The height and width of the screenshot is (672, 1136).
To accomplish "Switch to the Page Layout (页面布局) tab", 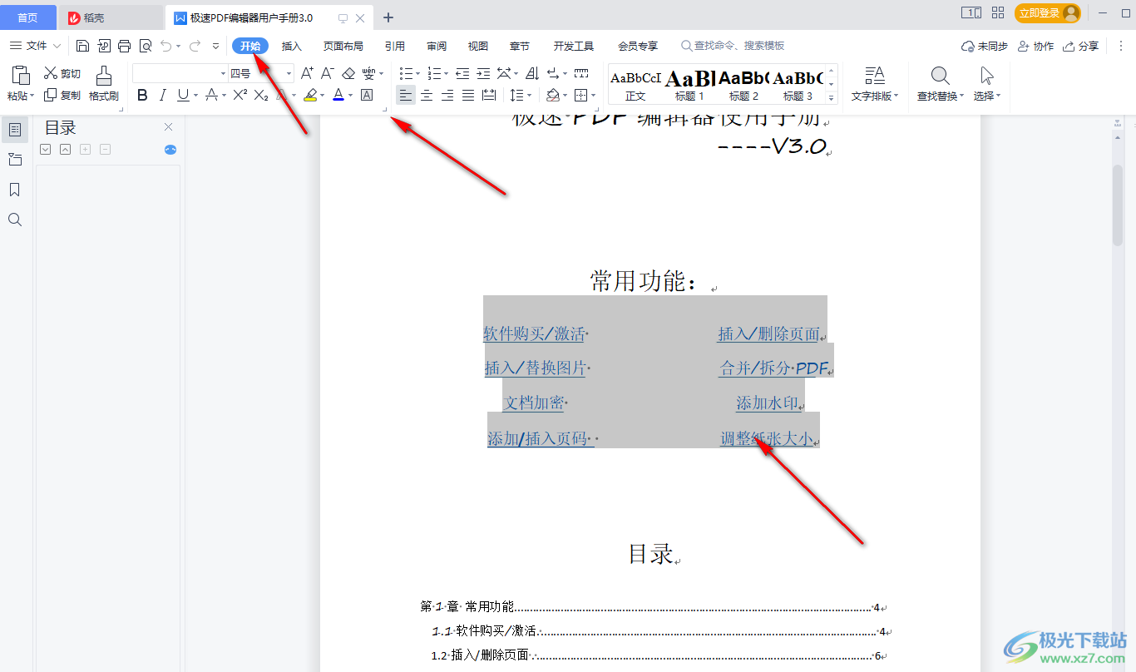I will coord(343,46).
